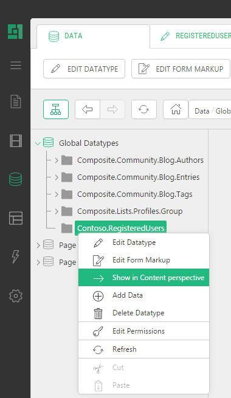This screenshot has width=231, height=398.
Task: Expand the second Page datatypes node
Action: tap(38, 262)
